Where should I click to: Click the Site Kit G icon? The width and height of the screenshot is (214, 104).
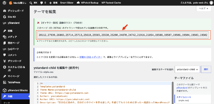pos(5,17)
